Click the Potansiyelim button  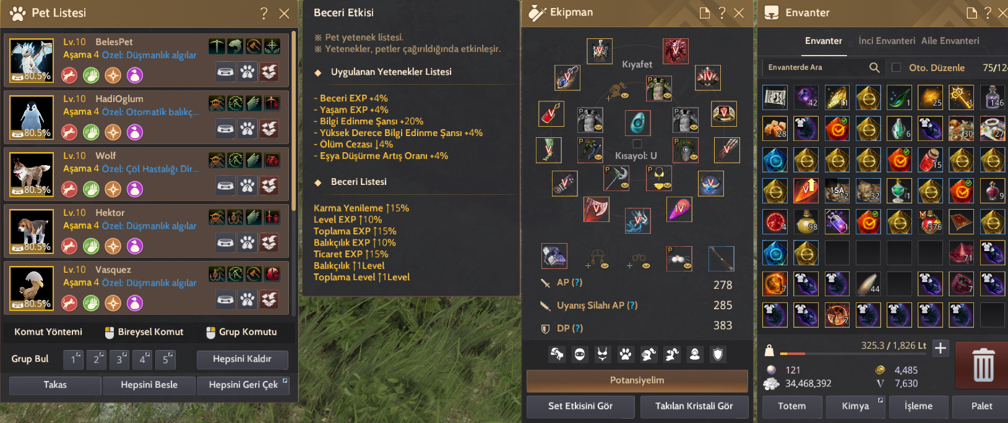pyautogui.click(x=637, y=380)
